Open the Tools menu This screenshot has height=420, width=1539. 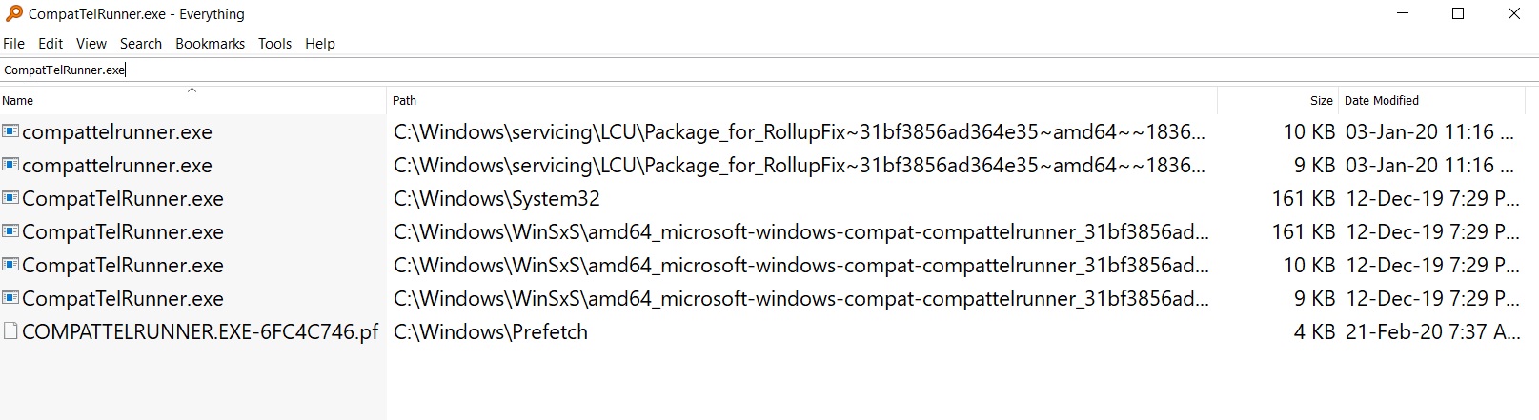[x=274, y=44]
